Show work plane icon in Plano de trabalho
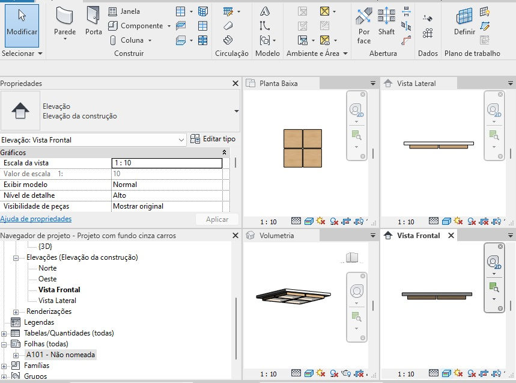 (484, 11)
